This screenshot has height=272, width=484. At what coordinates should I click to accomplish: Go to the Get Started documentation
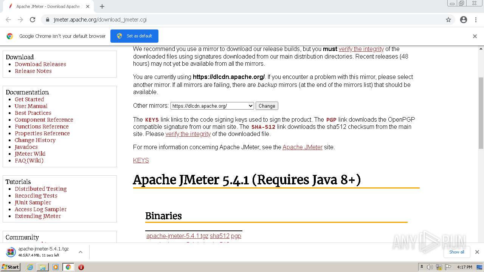tap(29, 99)
